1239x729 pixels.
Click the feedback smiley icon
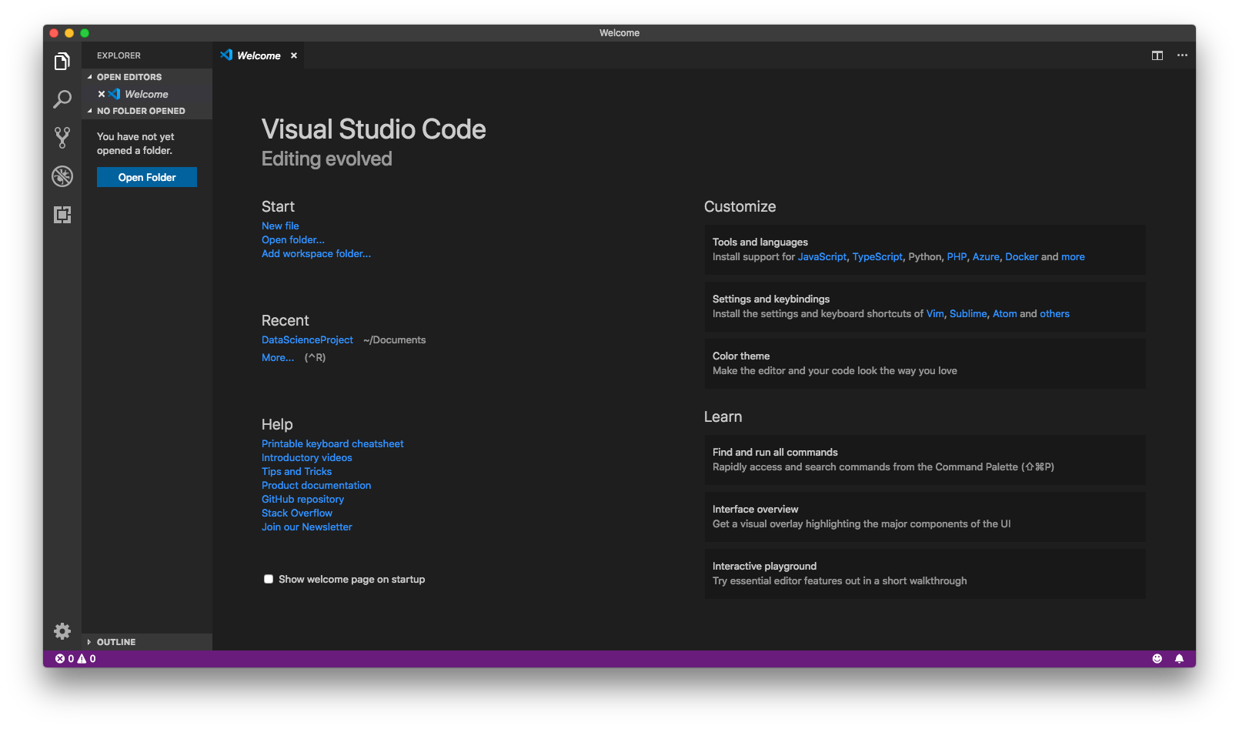click(1157, 659)
